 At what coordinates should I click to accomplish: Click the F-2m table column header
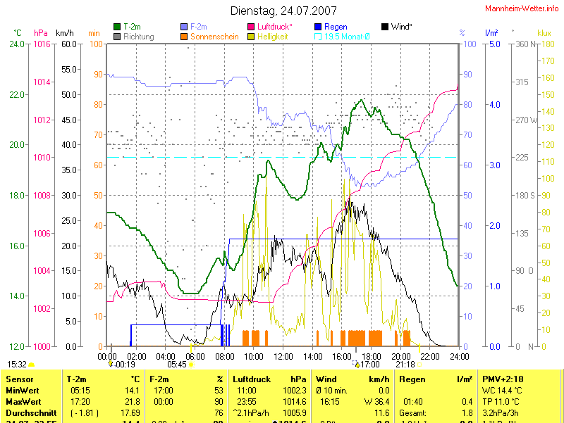159,379
